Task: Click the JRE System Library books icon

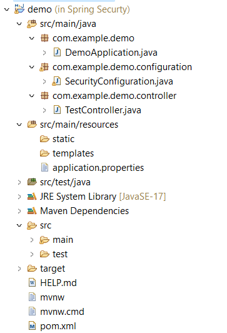Action: (32, 197)
